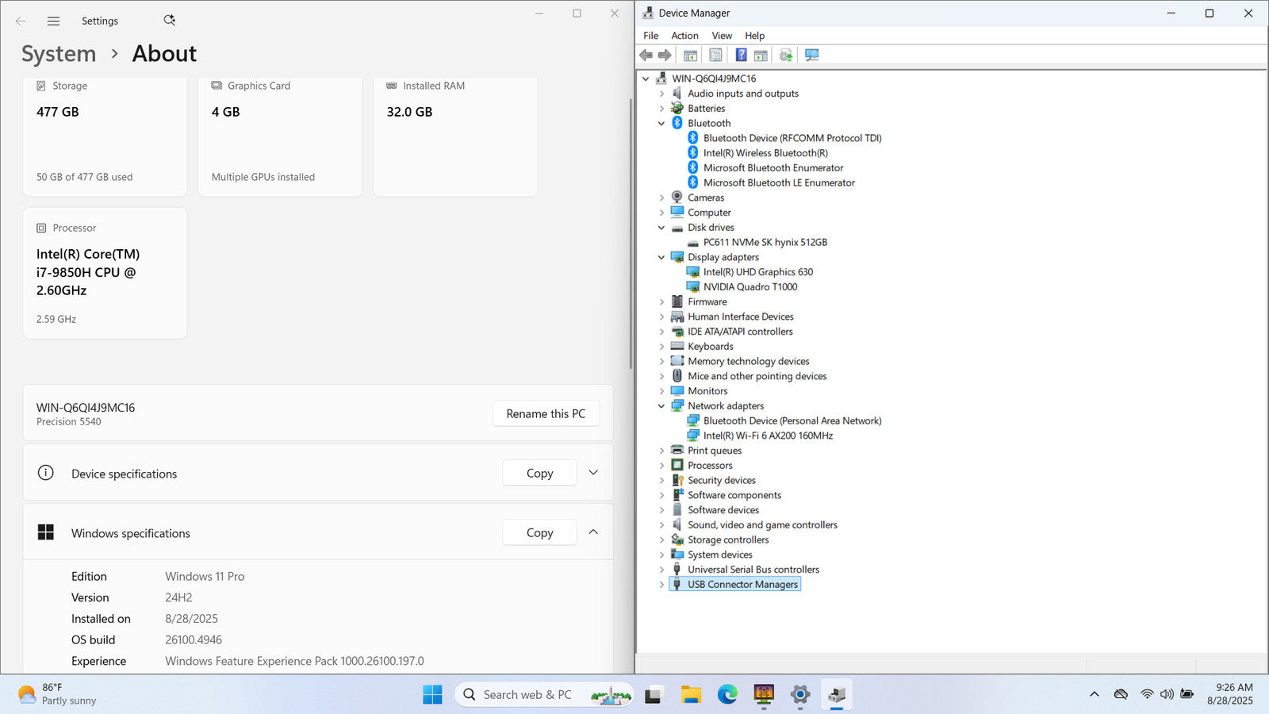Screen dimensions: 1269x714
Task: Collapse root WIN-Q6QI4J9MC16 node
Action: (646, 79)
